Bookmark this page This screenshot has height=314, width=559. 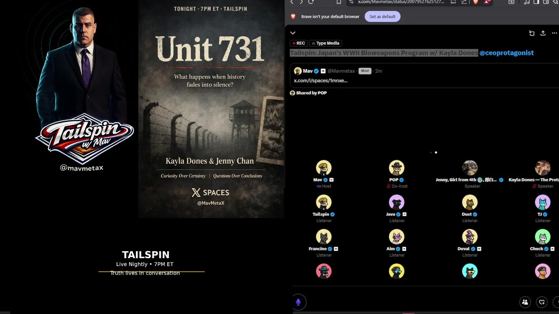(x=338, y=2)
